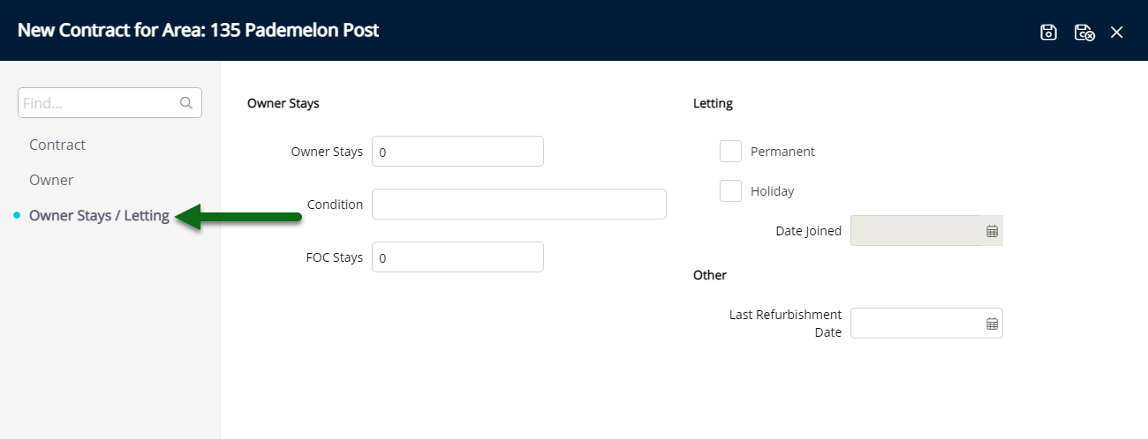Click into the Owner Stays number field
The image size is (1148, 439).
457,152
